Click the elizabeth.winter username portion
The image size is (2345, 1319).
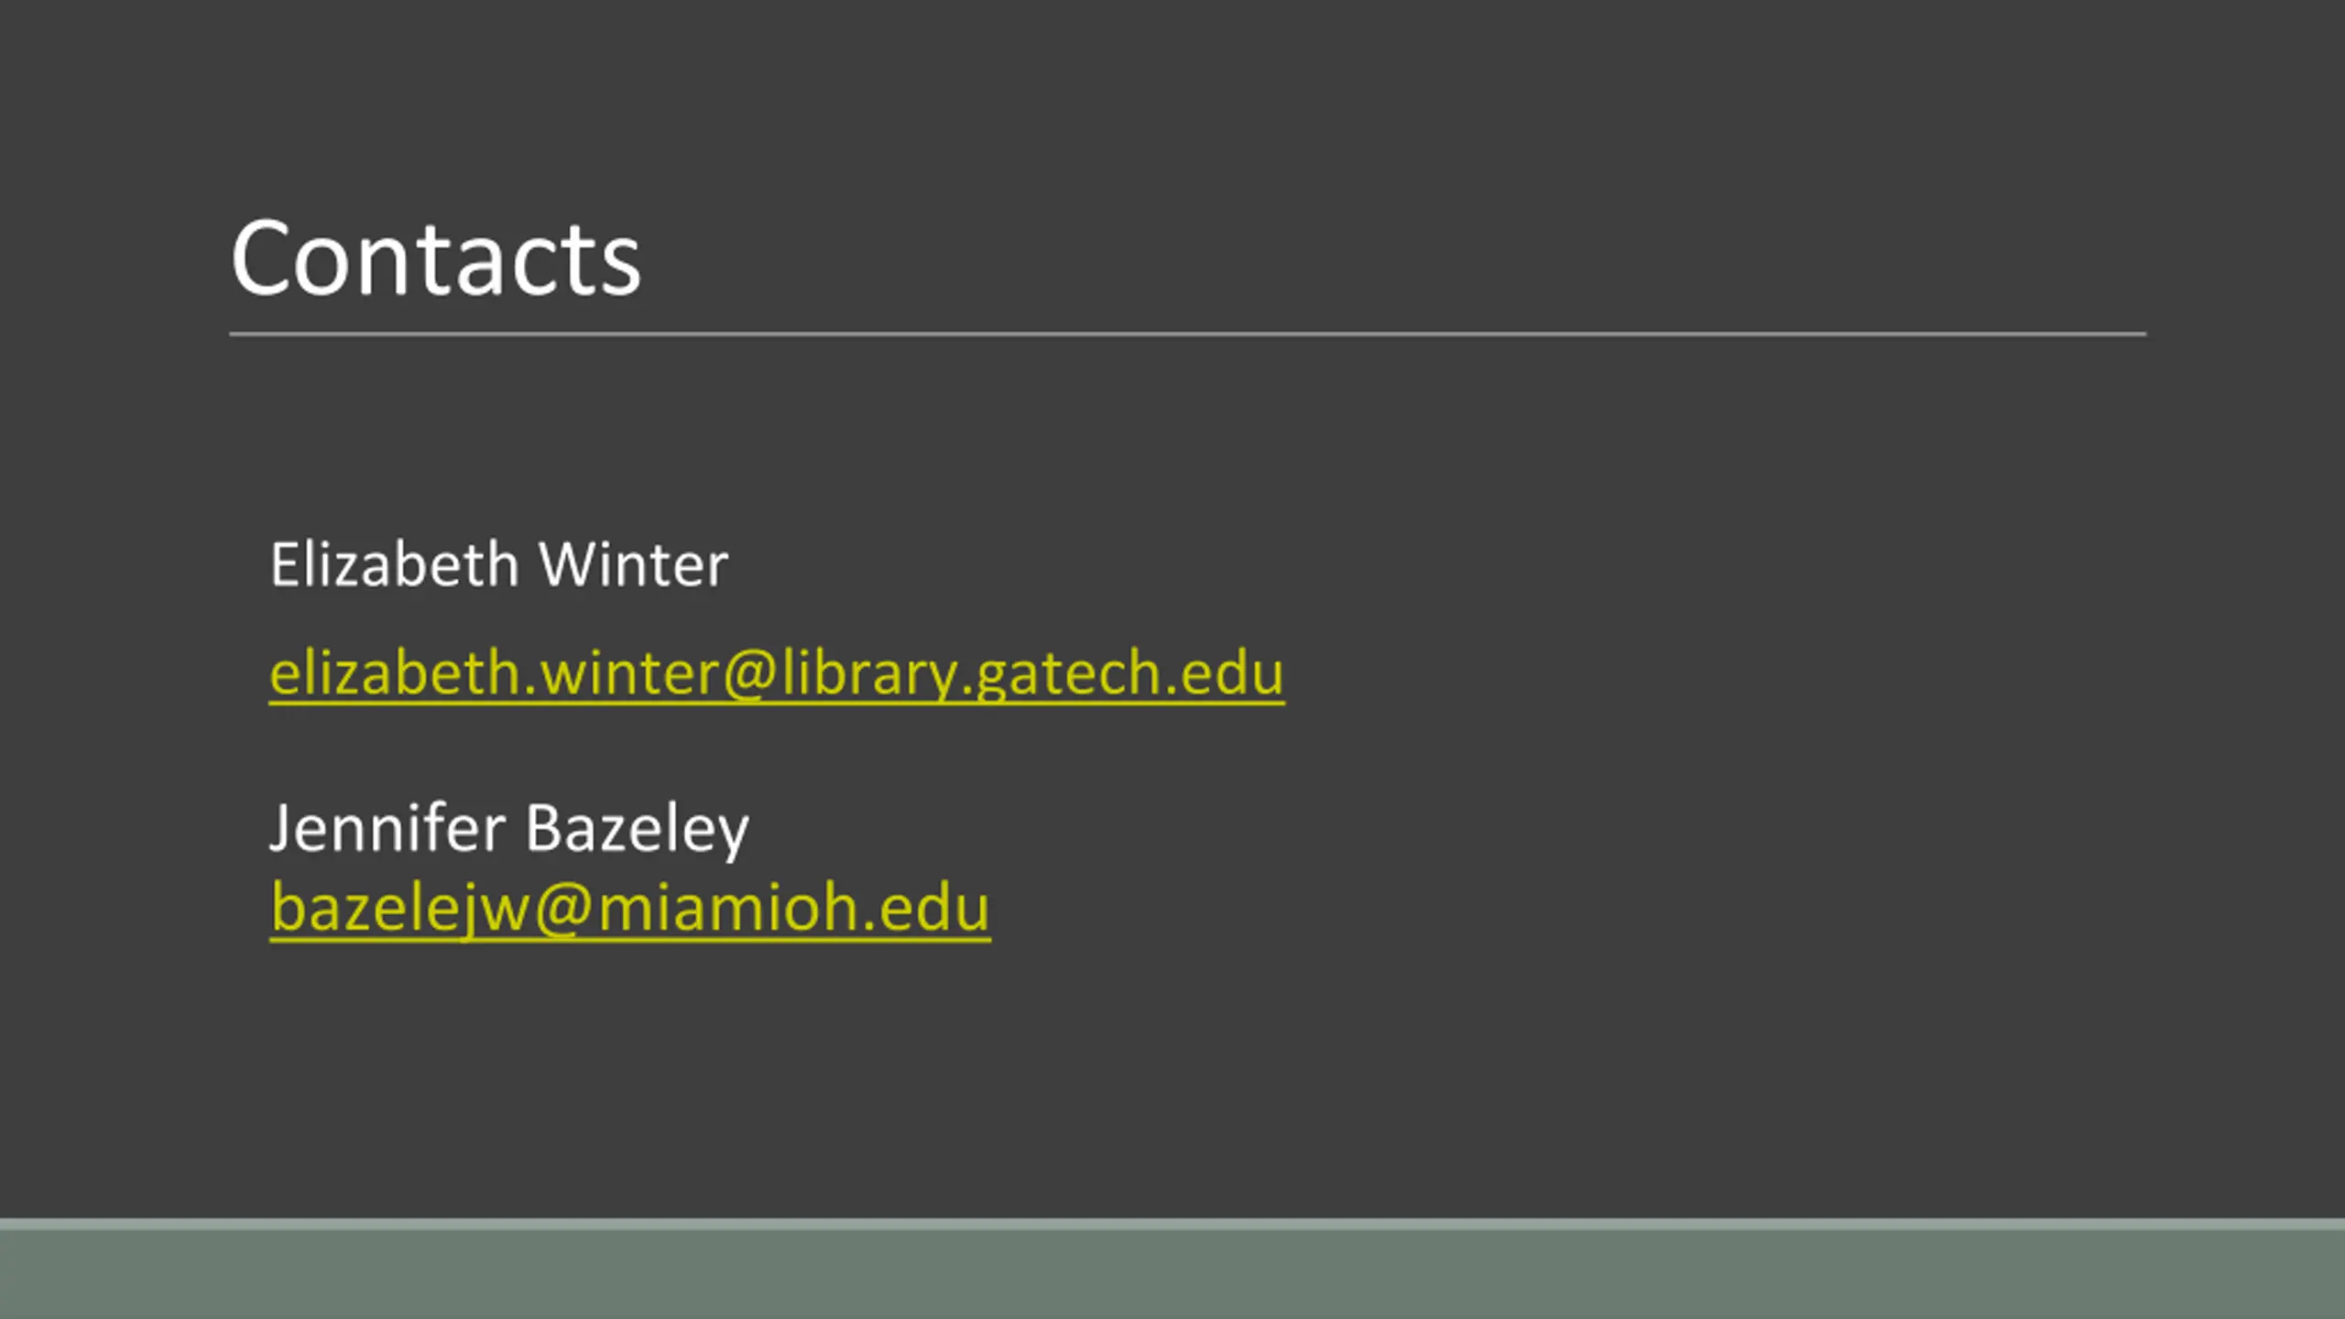tap(495, 674)
